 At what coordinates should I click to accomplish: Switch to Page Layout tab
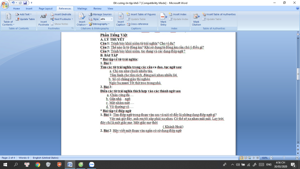(45, 9)
